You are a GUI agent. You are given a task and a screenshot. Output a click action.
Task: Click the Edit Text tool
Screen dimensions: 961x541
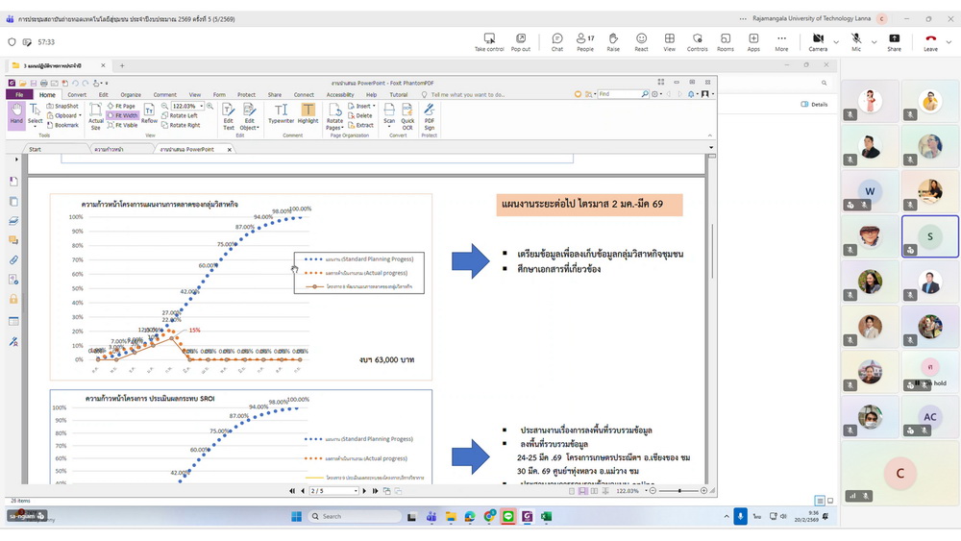pos(229,115)
